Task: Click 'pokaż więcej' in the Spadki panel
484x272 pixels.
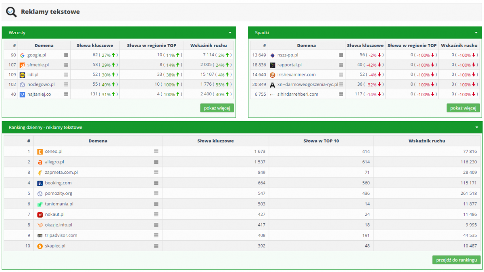Action: tap(463, 108)
